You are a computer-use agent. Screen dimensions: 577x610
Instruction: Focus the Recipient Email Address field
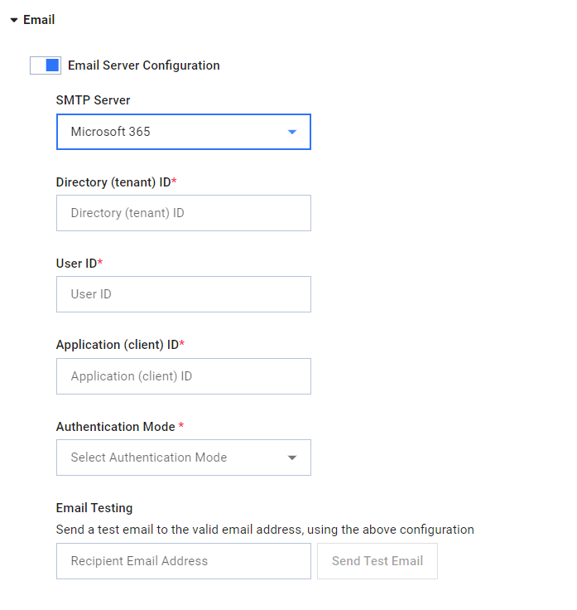[184, 561]
